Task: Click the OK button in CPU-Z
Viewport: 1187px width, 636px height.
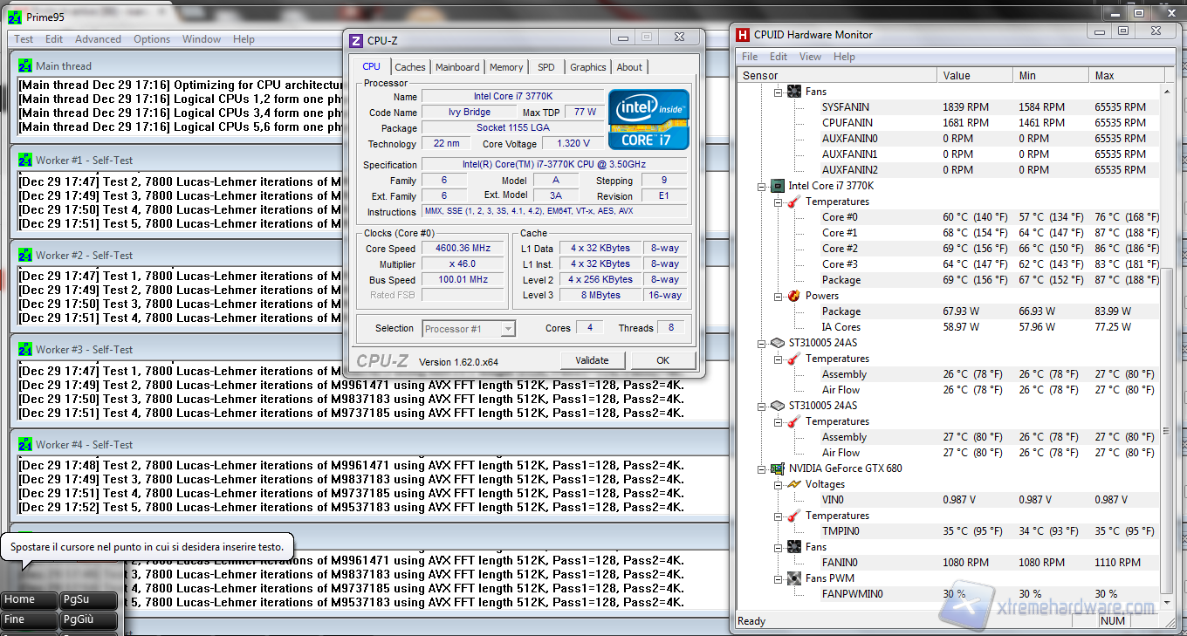Action: [662, 360]
